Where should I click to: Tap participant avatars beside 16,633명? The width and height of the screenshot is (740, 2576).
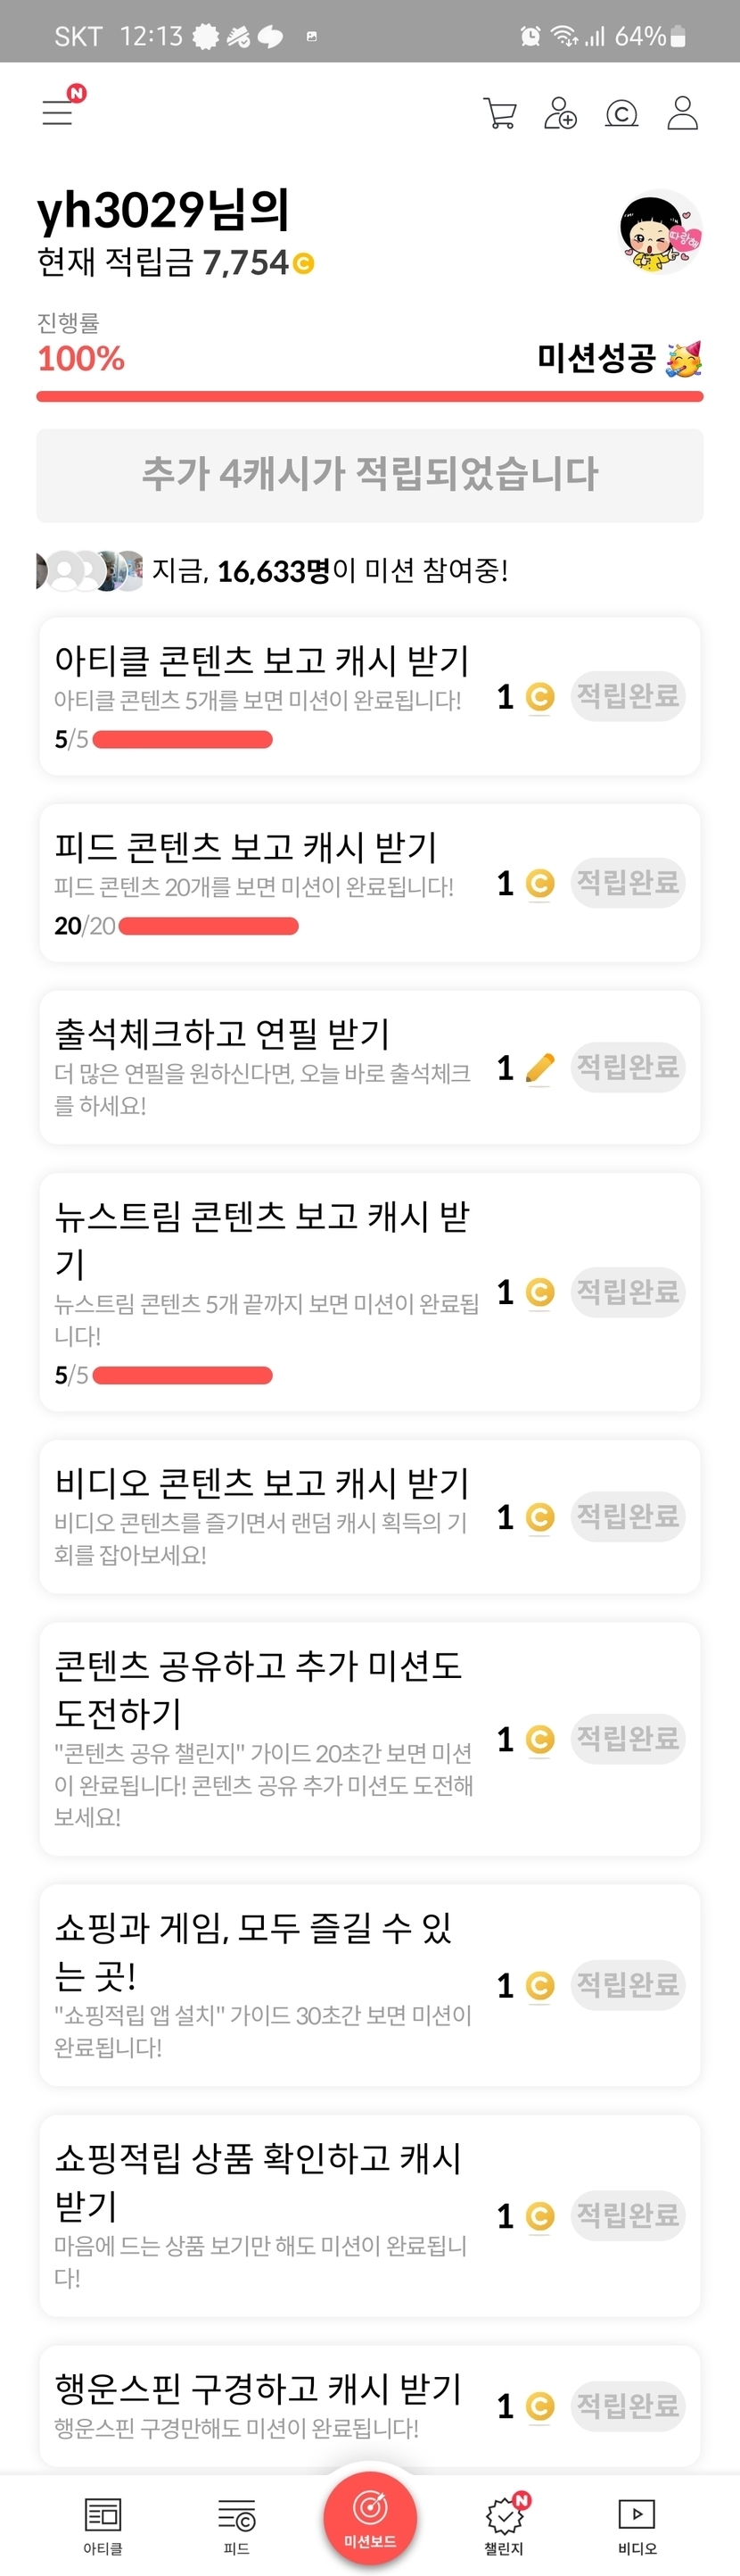coord(90,571)
